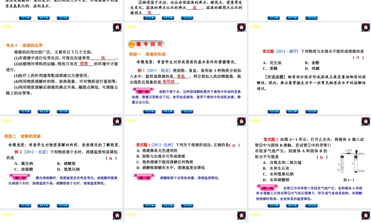
Task: Click third blue button under 咸宁 变式题 slide
Action: coord(311,111)
